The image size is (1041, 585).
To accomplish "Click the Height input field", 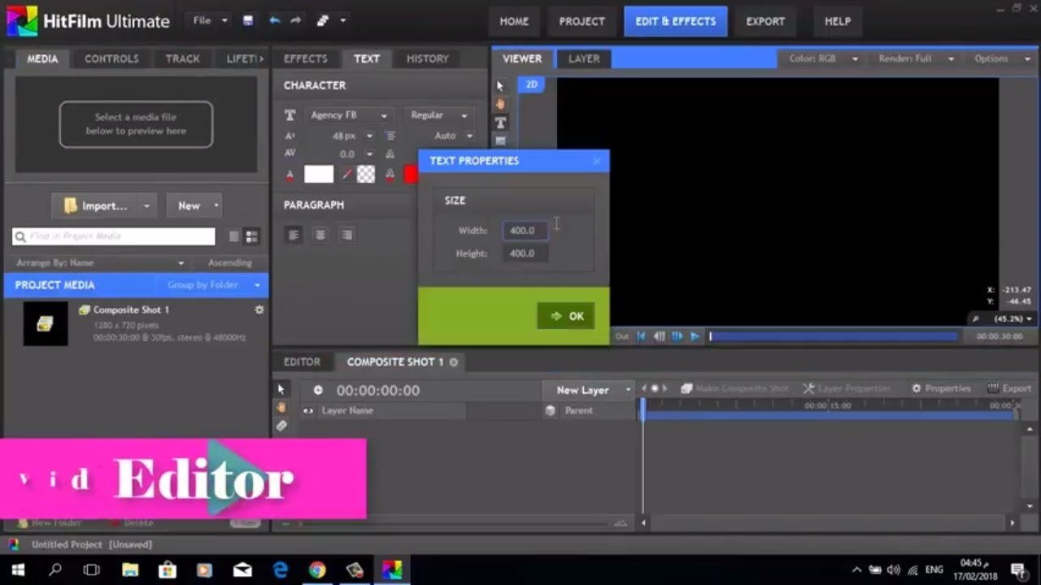I will click(x=525, y=253).
